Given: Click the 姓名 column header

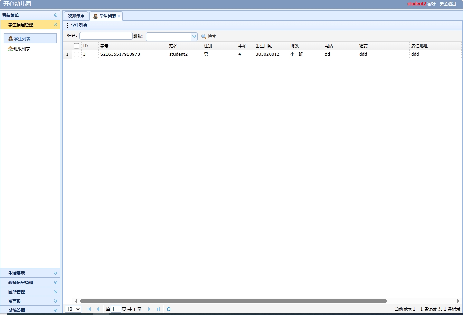Looking at the screenshot, I should pos(185,46).
